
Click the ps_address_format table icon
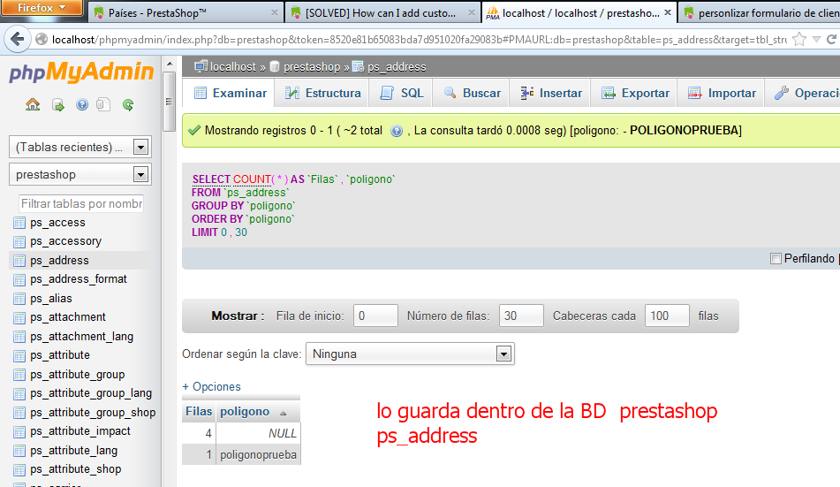tap(19, 279)
